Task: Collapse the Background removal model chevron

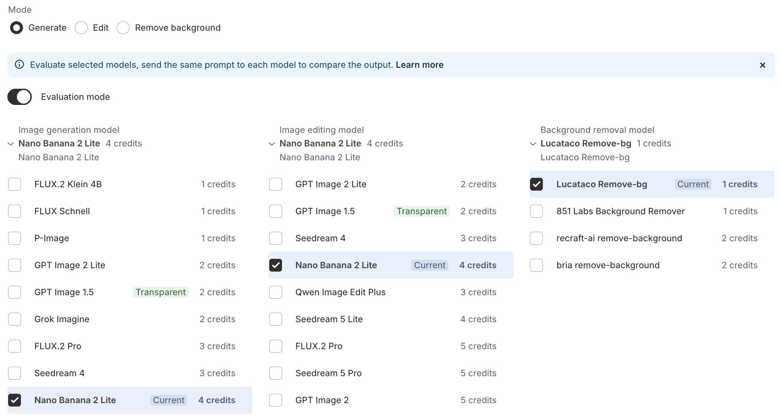Action: (533, 144)
